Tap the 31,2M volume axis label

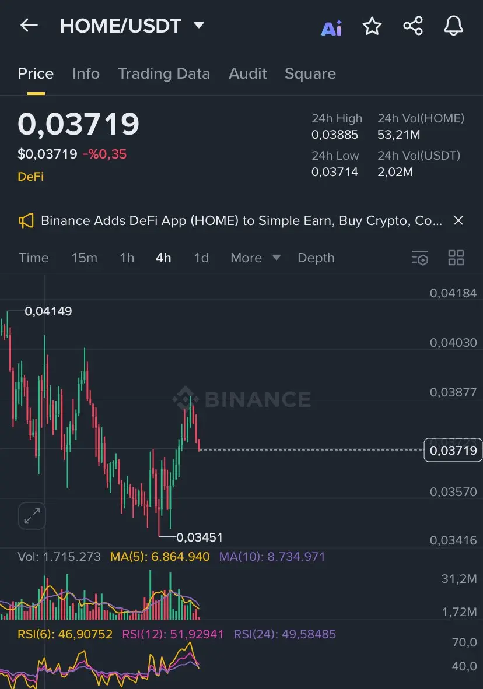pyautogui.click(x=459, y=579)
